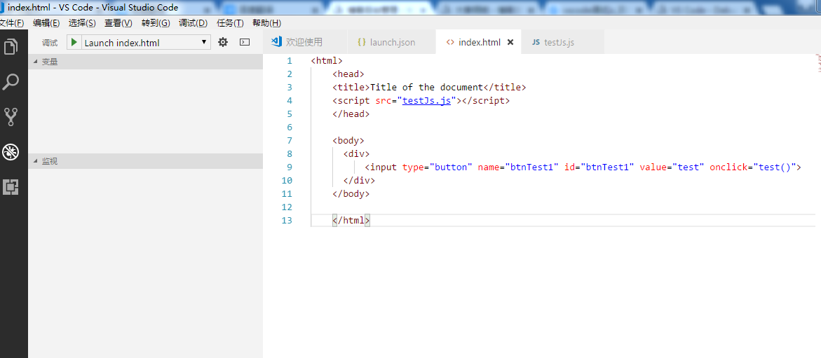The image size is (821, 358).
Task: Open the Search view
Action: [11, 82]
